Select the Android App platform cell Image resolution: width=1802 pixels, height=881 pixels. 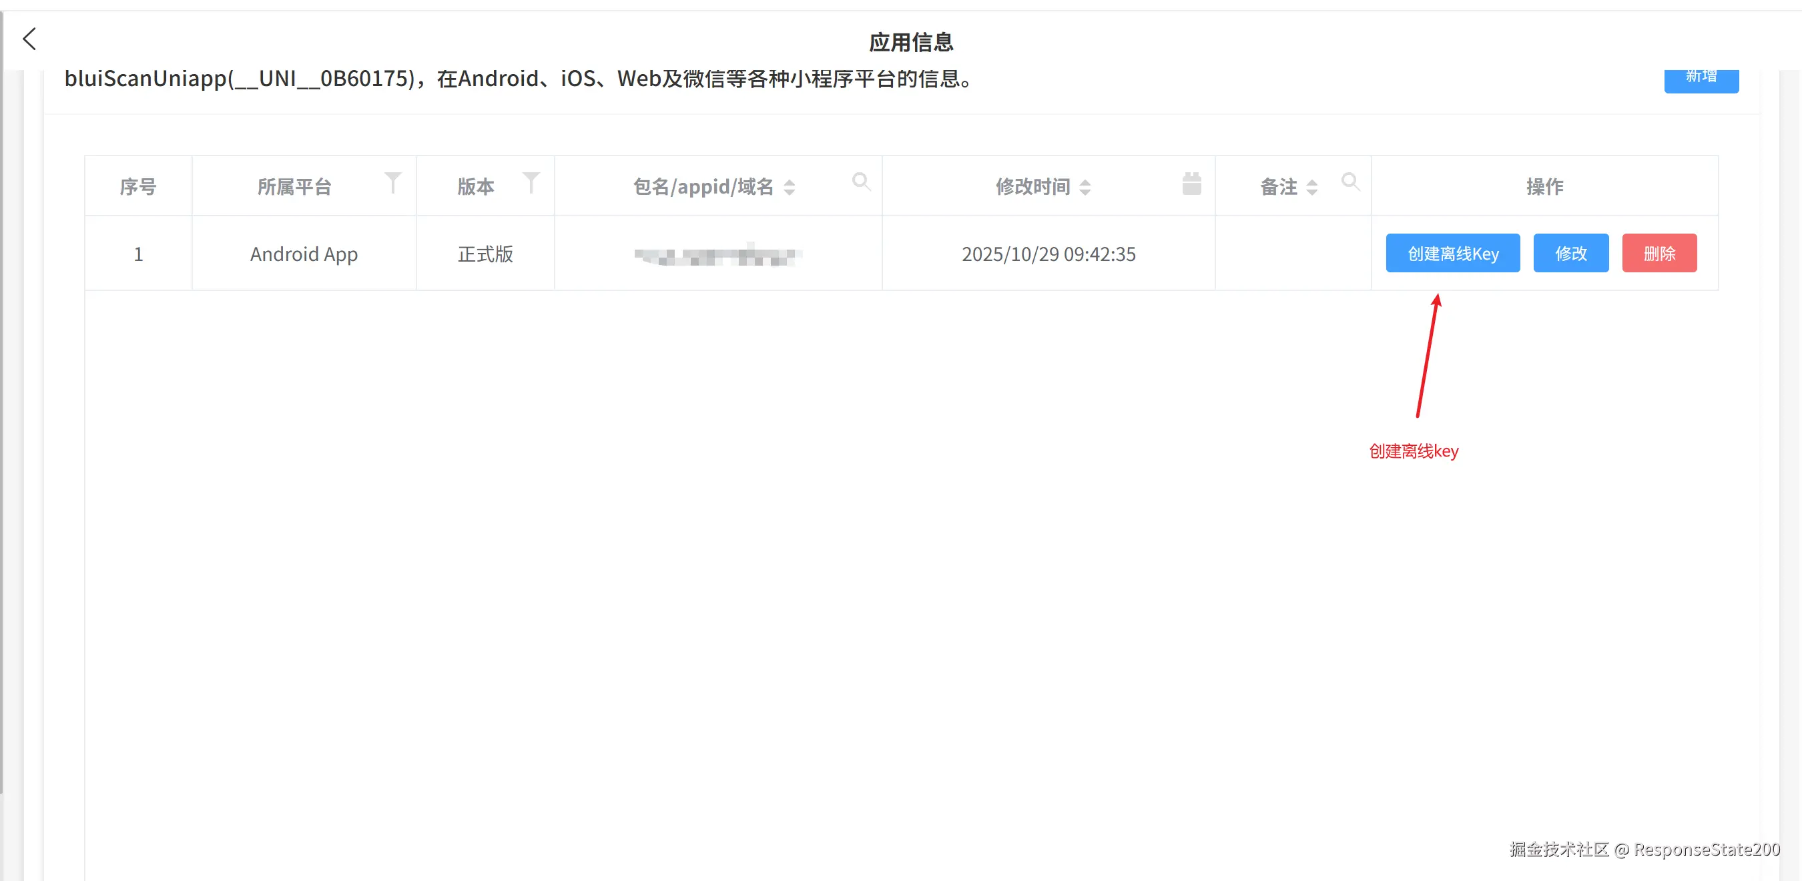(304, 254)
